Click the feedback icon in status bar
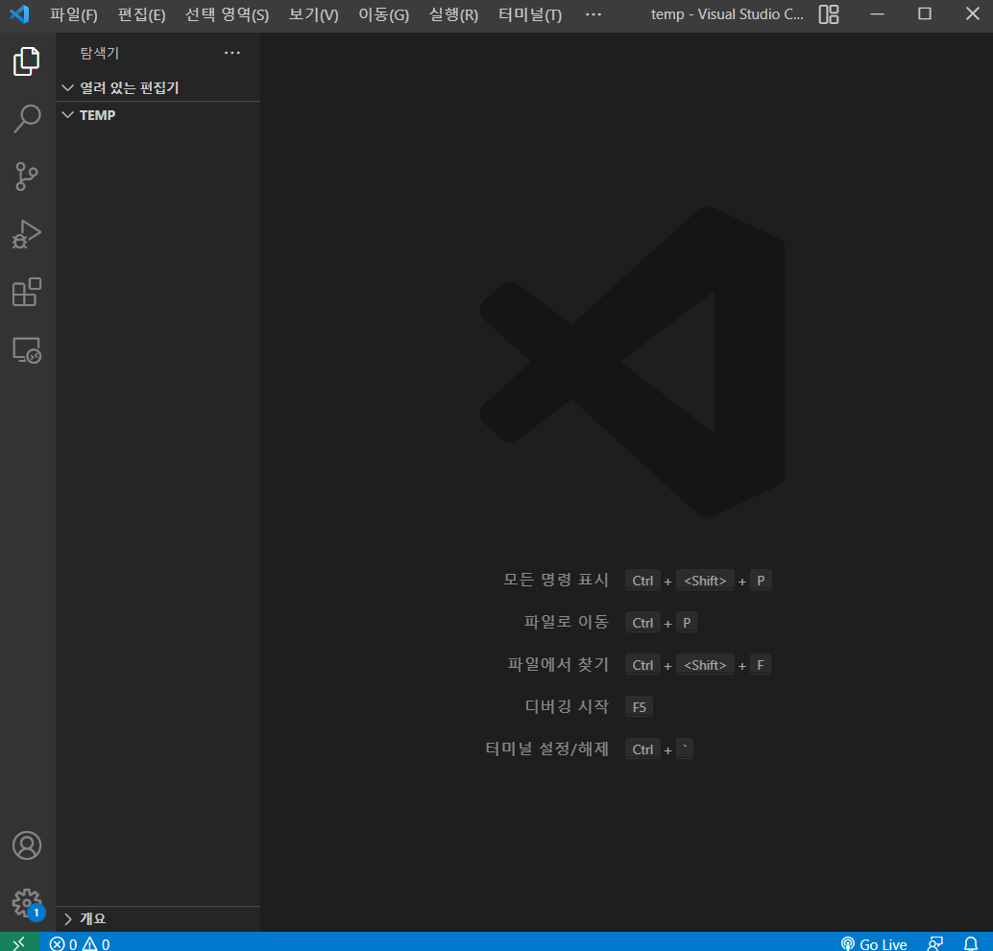Screen dimensions: 993x951 935,943
